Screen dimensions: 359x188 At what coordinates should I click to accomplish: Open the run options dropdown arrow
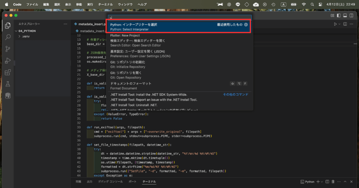click(x=339, y=24)
